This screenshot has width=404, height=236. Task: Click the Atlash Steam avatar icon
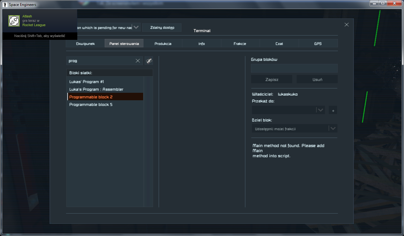pyautogui.click(x=14, y=21)
